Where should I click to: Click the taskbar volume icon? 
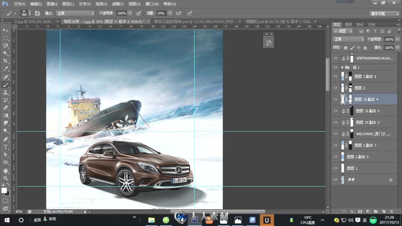click(x=351, y=220)
